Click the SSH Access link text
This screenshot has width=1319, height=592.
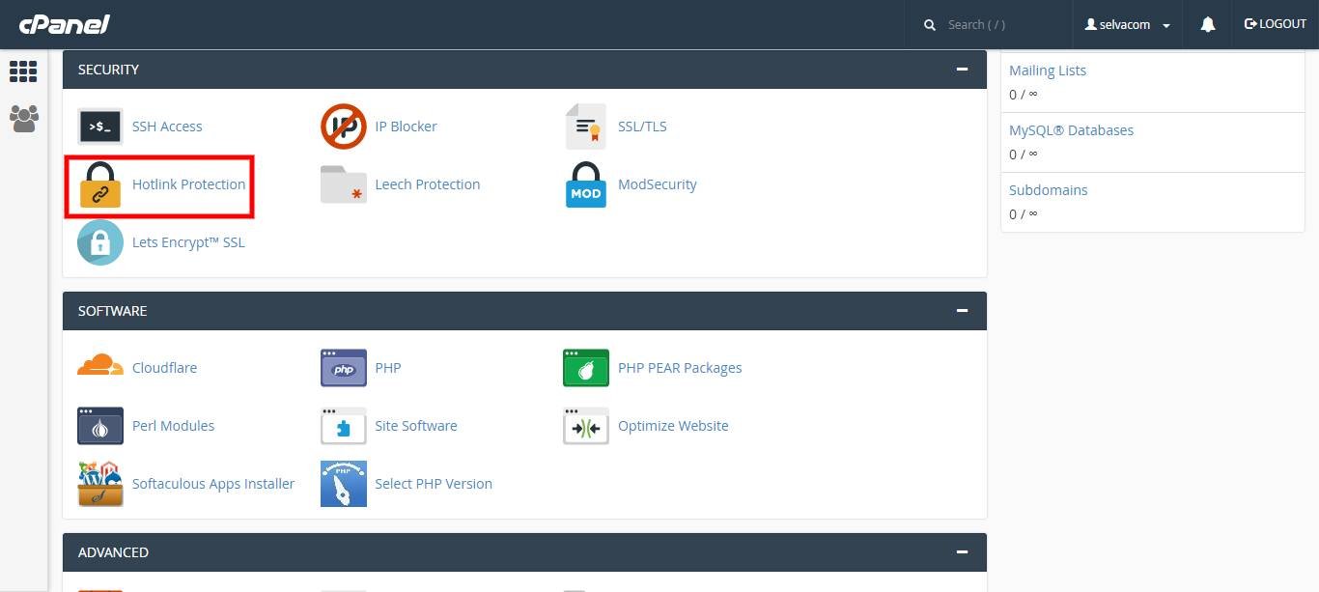167,127
